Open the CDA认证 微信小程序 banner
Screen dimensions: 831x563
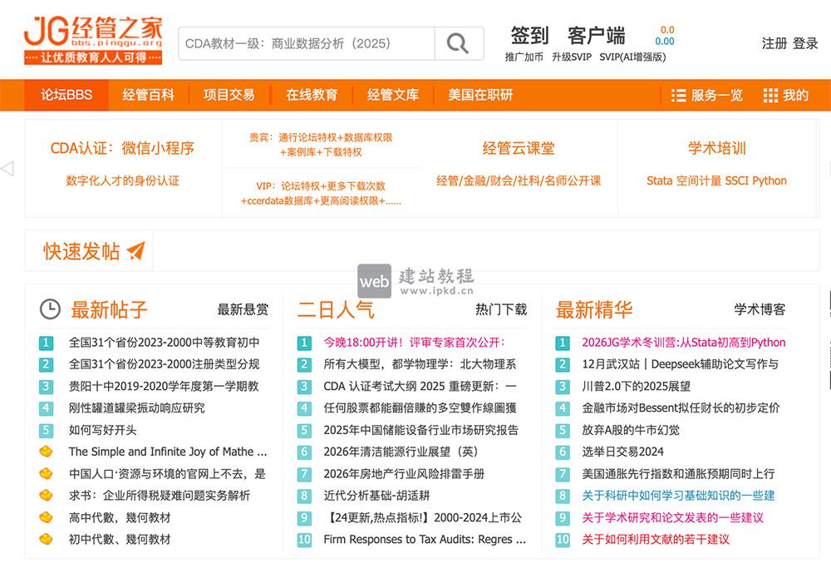[123, 148]
